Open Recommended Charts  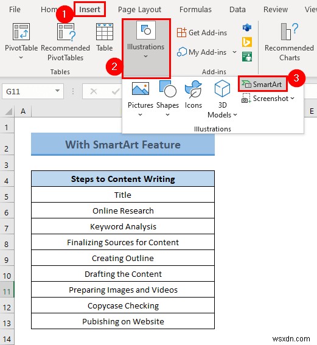pyautogui.click(x=289, y=42)
